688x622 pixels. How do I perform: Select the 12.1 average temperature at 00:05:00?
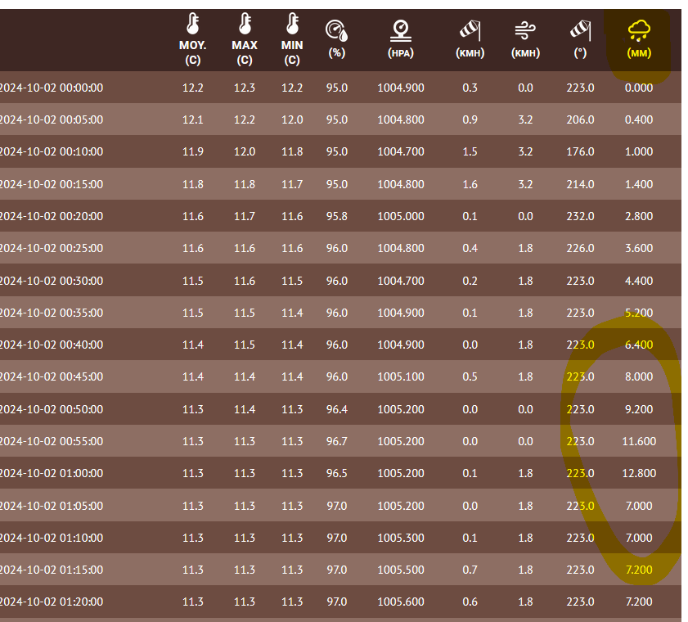tap(193, 119)
